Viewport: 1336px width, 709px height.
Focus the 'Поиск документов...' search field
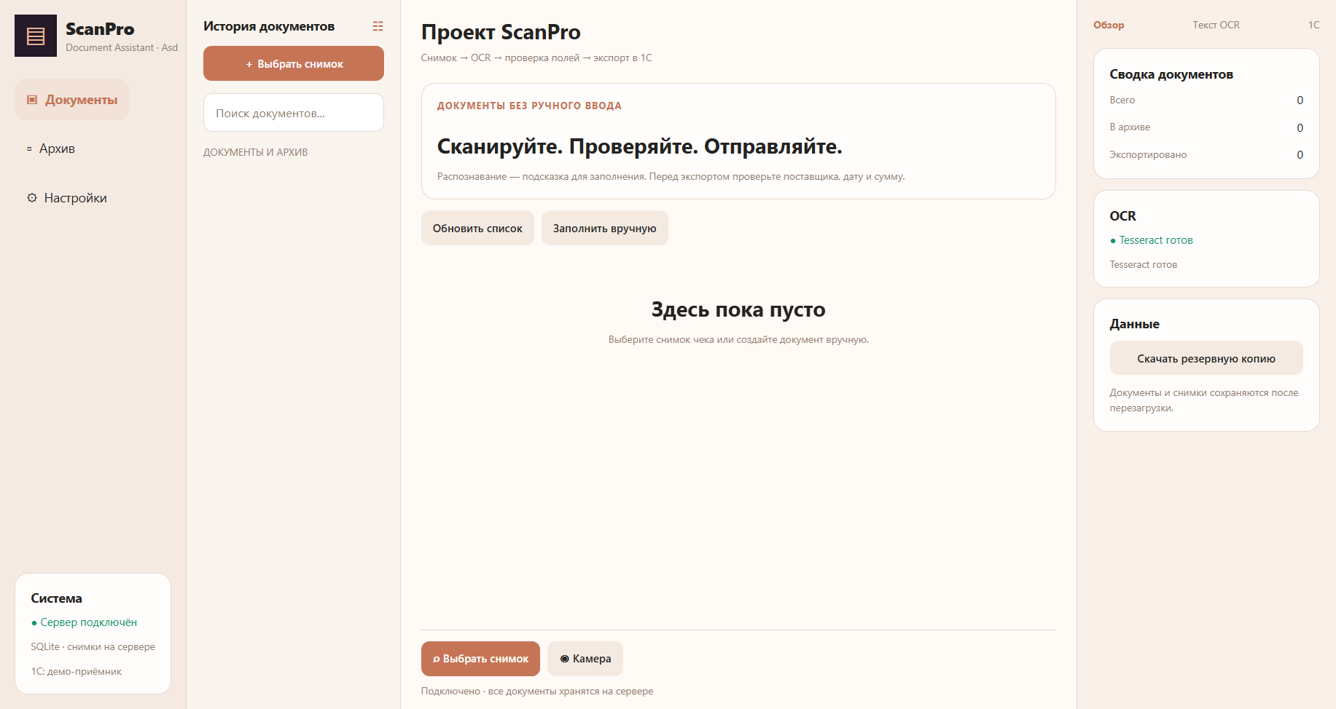tap(294, 113)
